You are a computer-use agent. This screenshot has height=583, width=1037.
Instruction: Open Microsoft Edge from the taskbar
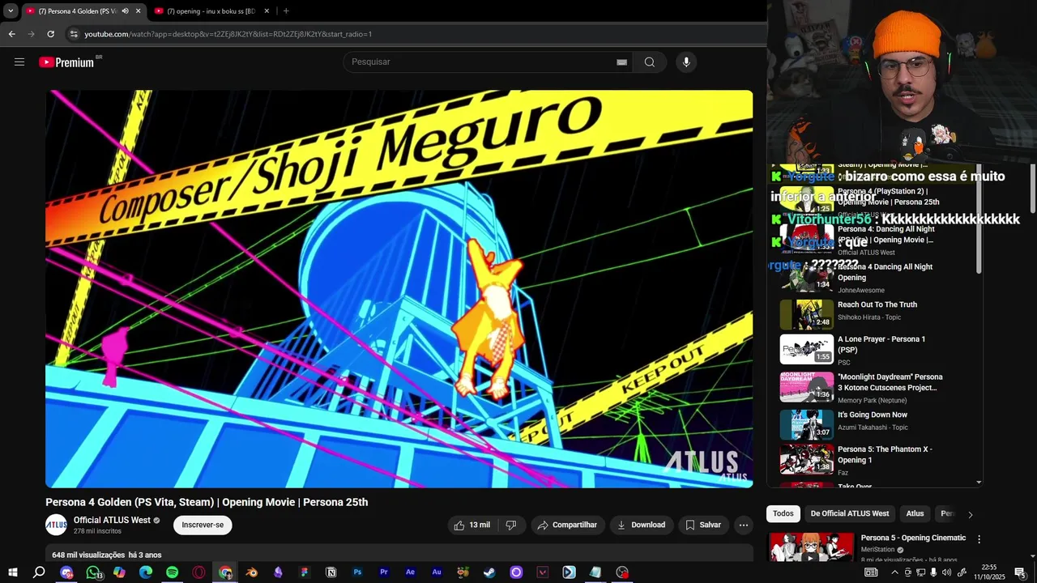pos(146,572)
